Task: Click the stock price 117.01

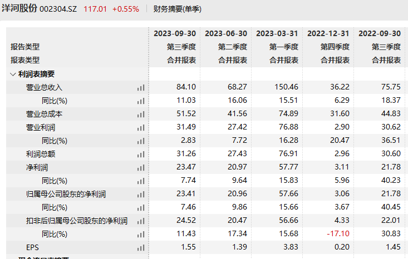Action: tap(95, 9)
